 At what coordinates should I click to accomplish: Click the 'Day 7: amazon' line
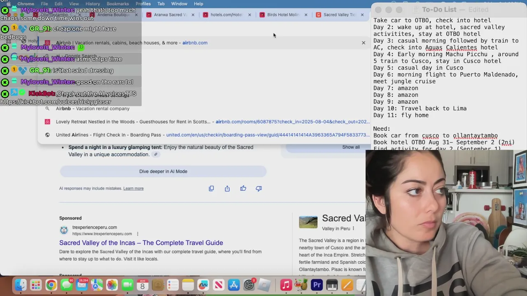click(x=396, y=88)
